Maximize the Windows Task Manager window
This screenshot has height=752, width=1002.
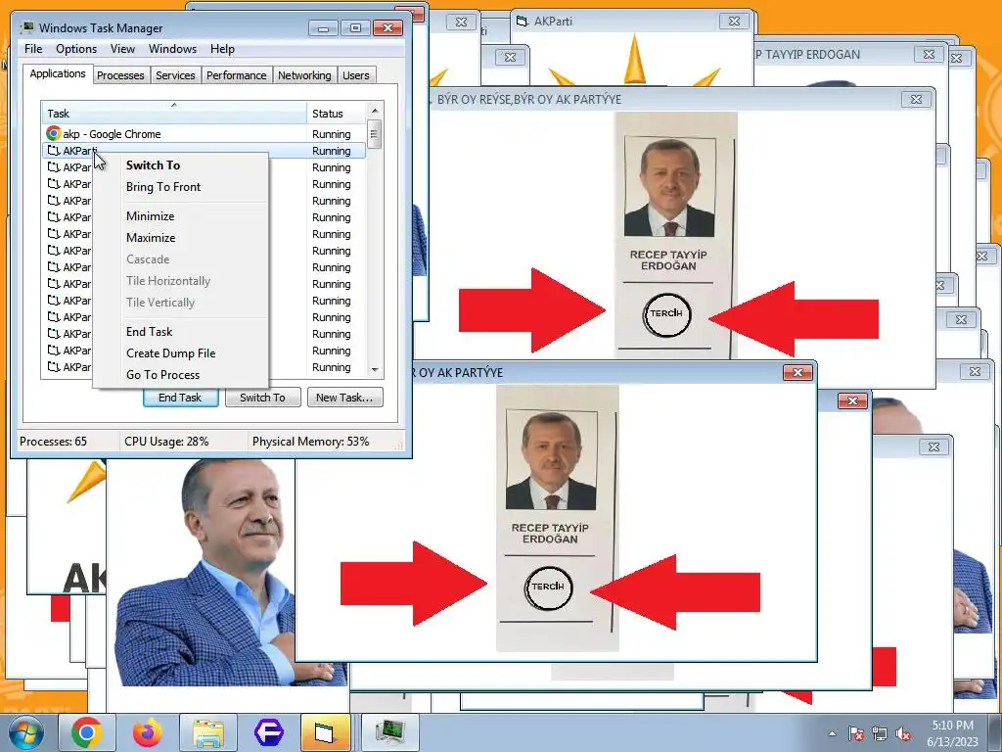(x=355, y=28)
